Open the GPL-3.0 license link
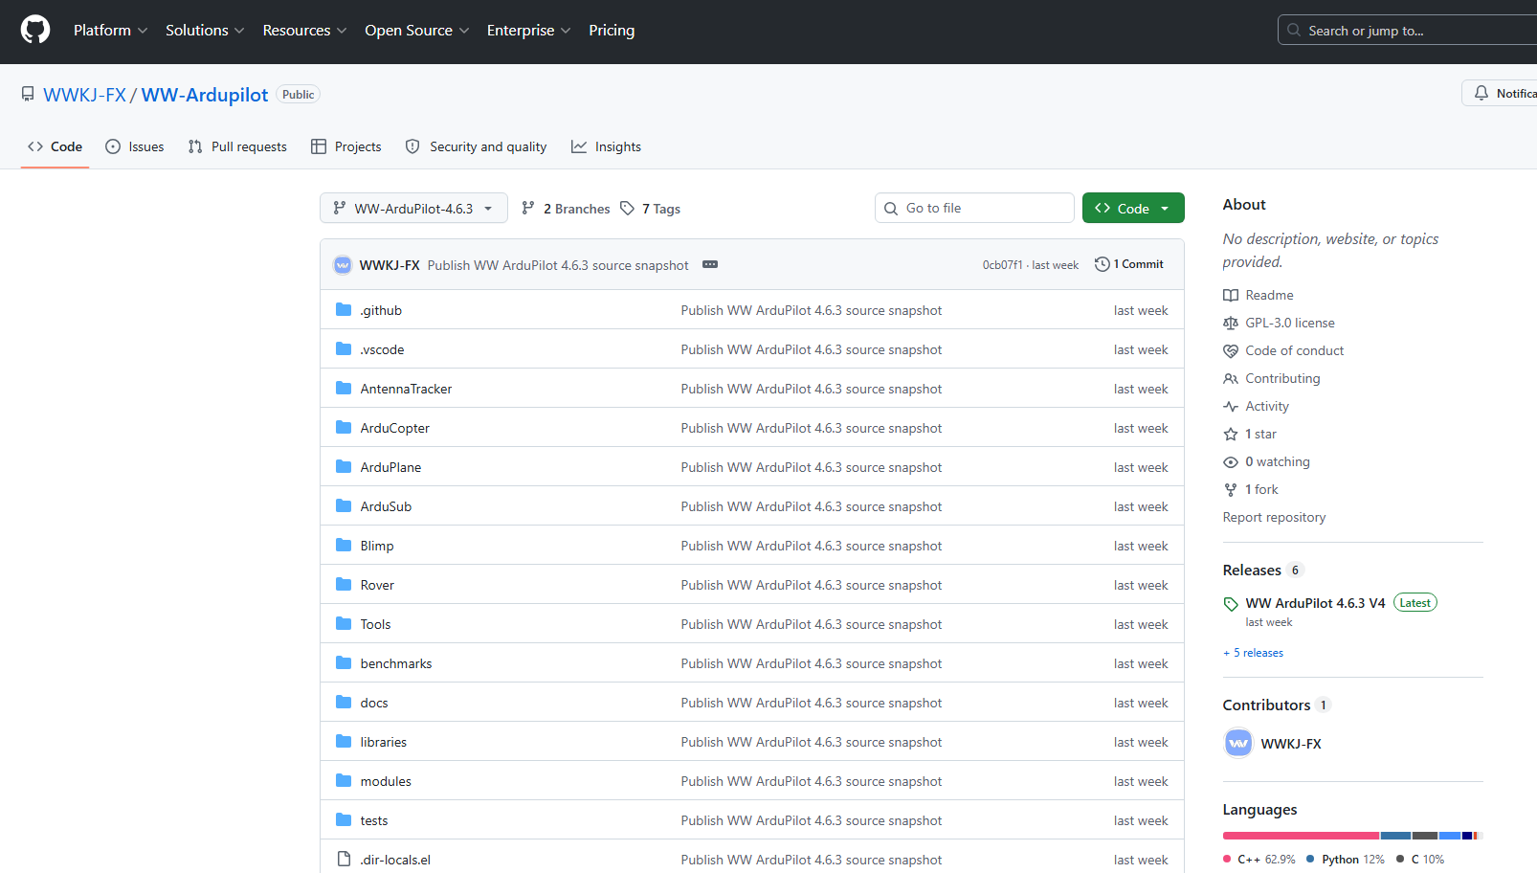The image size is (1537, 873). pos(1279,323)
